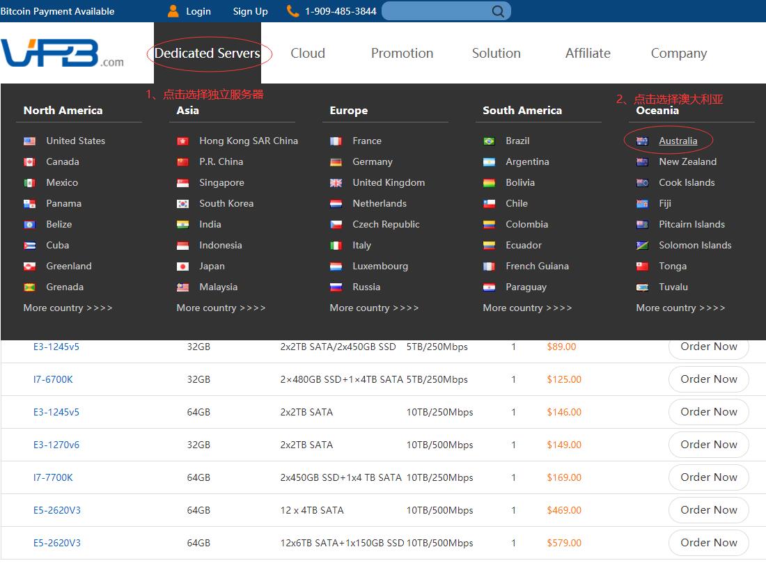The image size is (766, 563).
Task: Click the orange user login icon
Action: click(x=173, y=11)
